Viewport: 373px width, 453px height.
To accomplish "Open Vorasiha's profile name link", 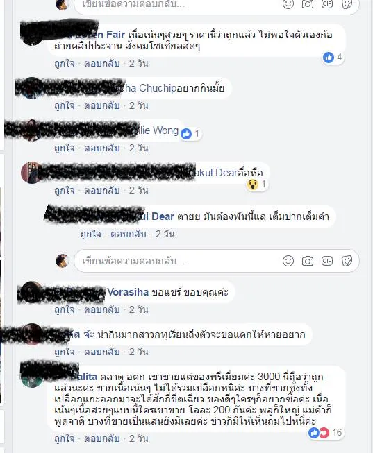I will (128, 292).
